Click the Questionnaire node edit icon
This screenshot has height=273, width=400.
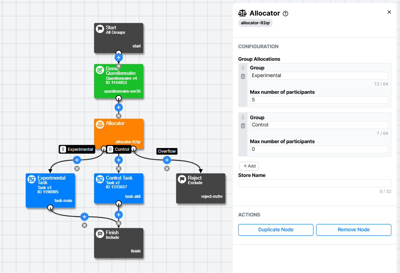pos(100,69)
